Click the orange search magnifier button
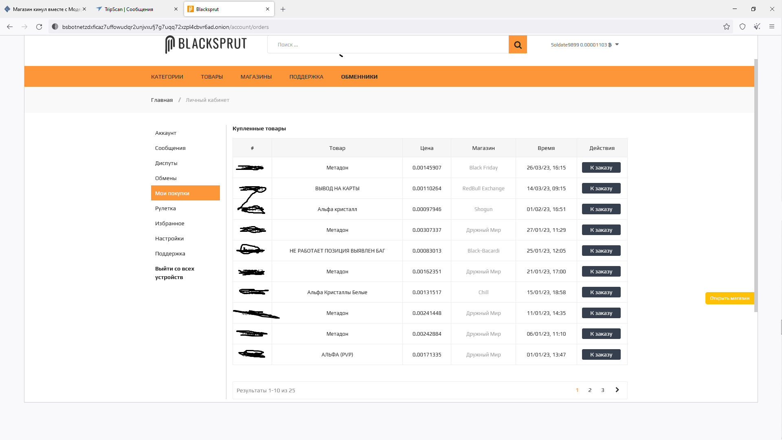 [x=518, y=45]
